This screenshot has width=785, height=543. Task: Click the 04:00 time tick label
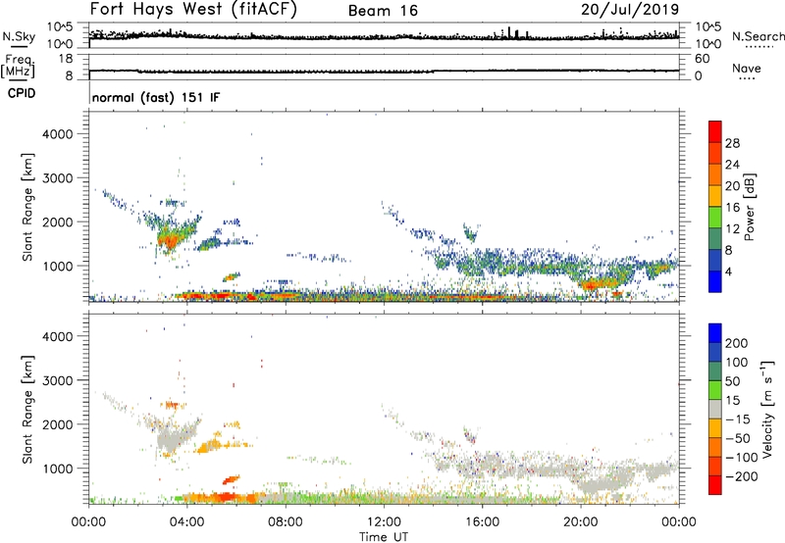click(187, 522)
